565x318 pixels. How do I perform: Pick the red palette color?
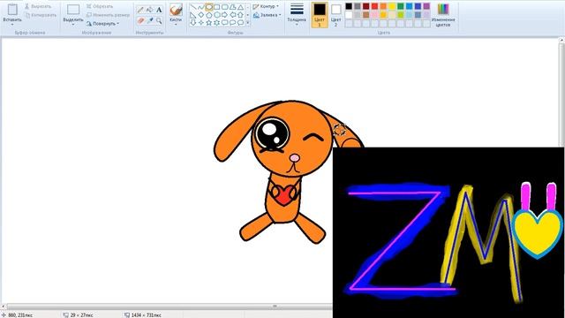click(374, 6)
